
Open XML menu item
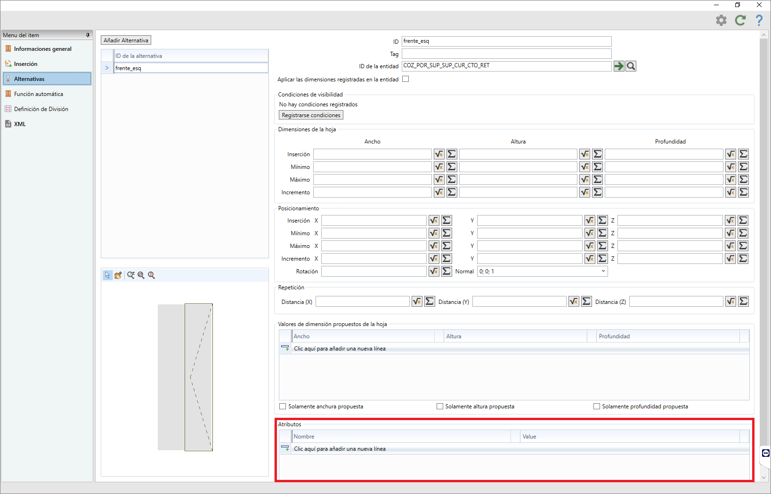[x=20, y=124]
